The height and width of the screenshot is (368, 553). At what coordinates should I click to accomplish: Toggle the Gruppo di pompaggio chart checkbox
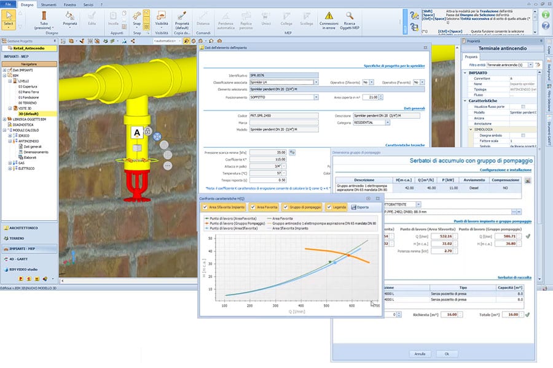285,207
